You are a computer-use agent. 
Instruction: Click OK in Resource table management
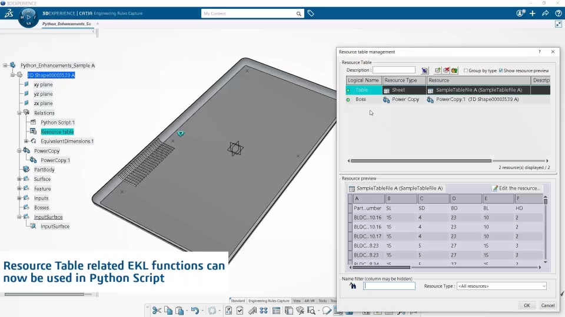click(x=527, y=305)
